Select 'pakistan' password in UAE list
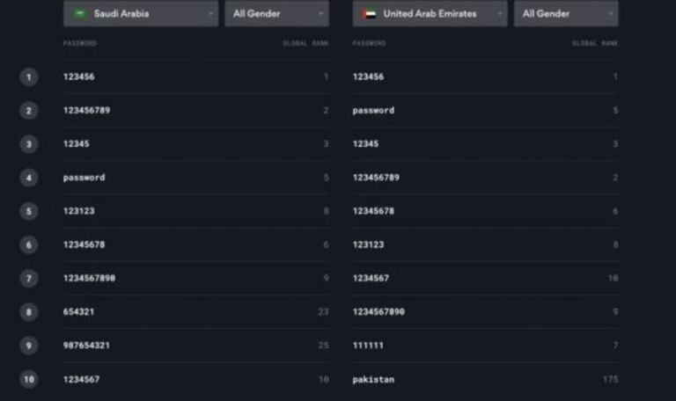The height and width of the screenshot is (401, 676). [373, 380]
